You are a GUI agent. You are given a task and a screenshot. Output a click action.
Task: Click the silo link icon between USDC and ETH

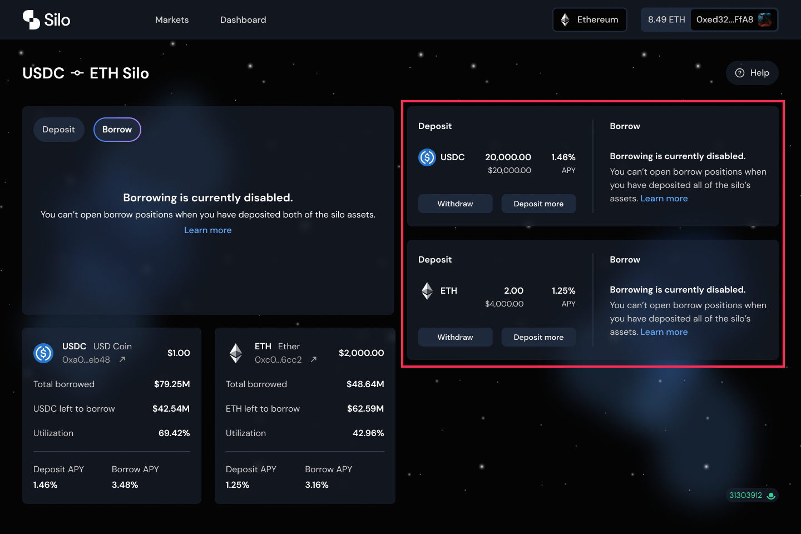77,73
